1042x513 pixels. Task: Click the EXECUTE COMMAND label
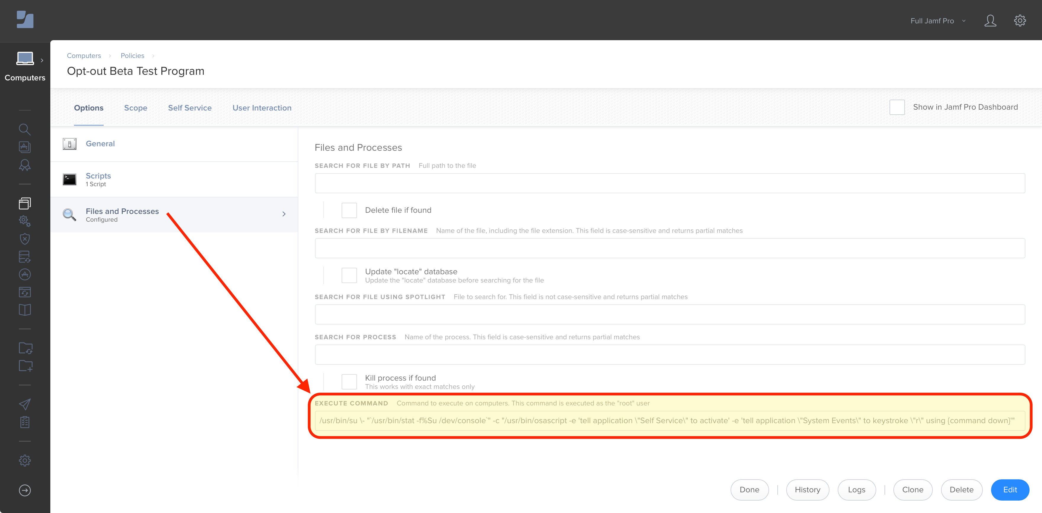coord(351,403)
